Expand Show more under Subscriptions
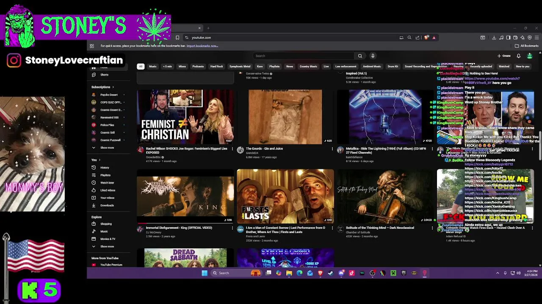Screen dimensions: 542x304 (x=109, y=148)
